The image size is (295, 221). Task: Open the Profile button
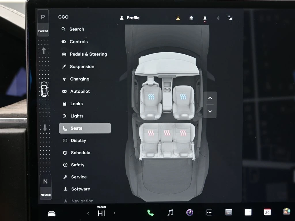(x=130, y=18)
